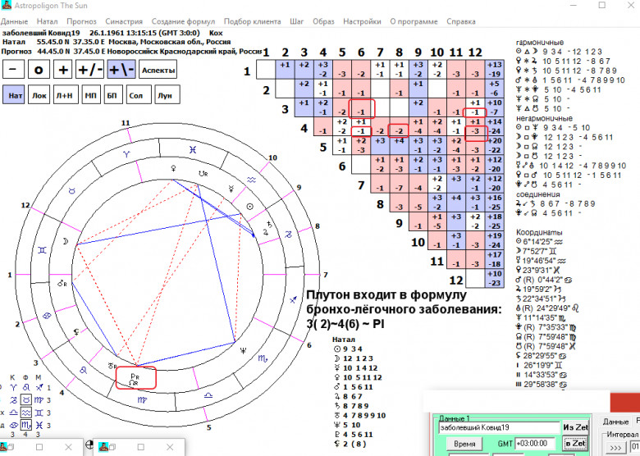Viewport: 640px width, 456px height.
Task: Click the Venus glyph on the chart wheel
Action: point(174,167)
